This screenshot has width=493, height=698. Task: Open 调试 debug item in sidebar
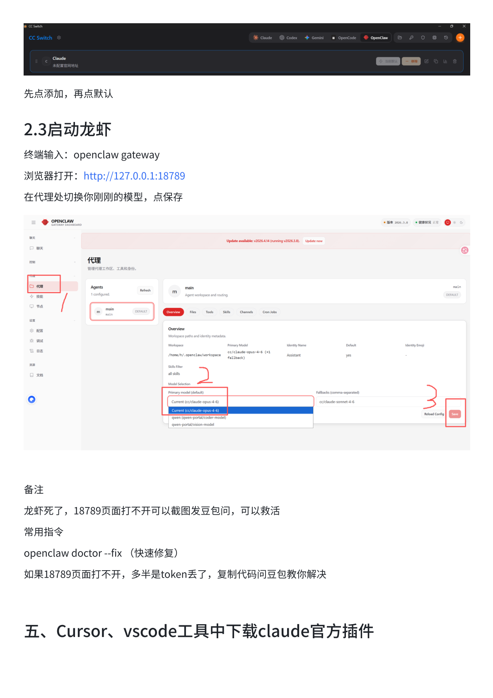tap(39, 341)
